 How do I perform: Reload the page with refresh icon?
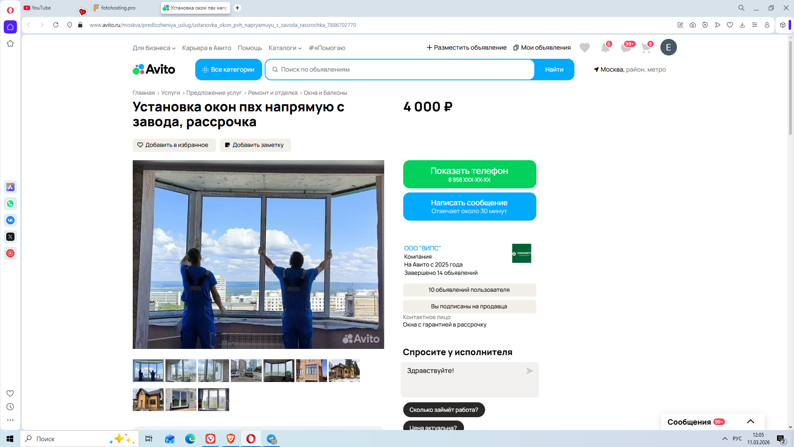tap(56, 25)
